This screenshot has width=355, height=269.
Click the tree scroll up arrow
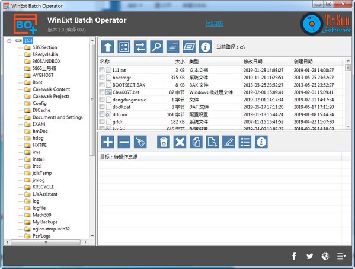coord(92,41)
